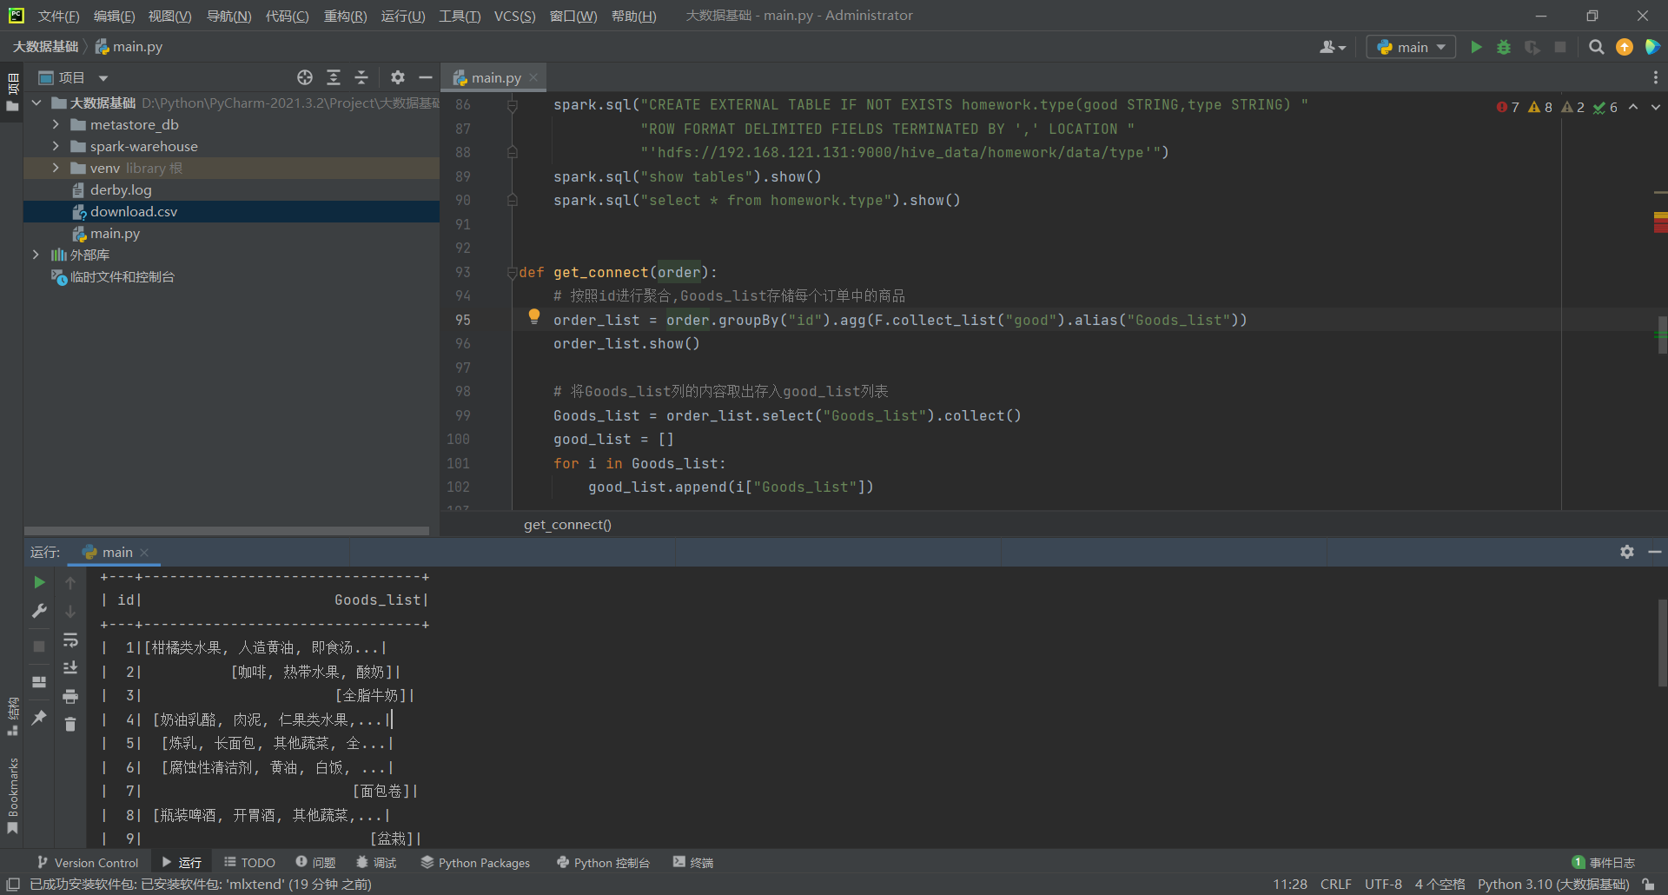The height and width of the screenshot is (895, 1668).
Task: Open the VCS(S) menu
Action: click(x=514, y=16)
